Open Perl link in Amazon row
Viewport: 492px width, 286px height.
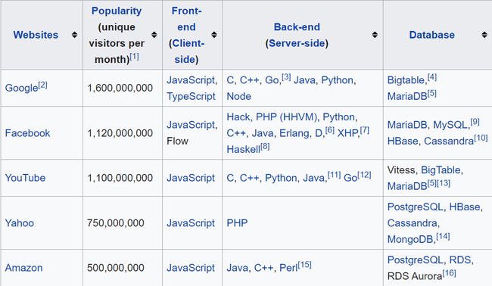[x=288, y=268]
